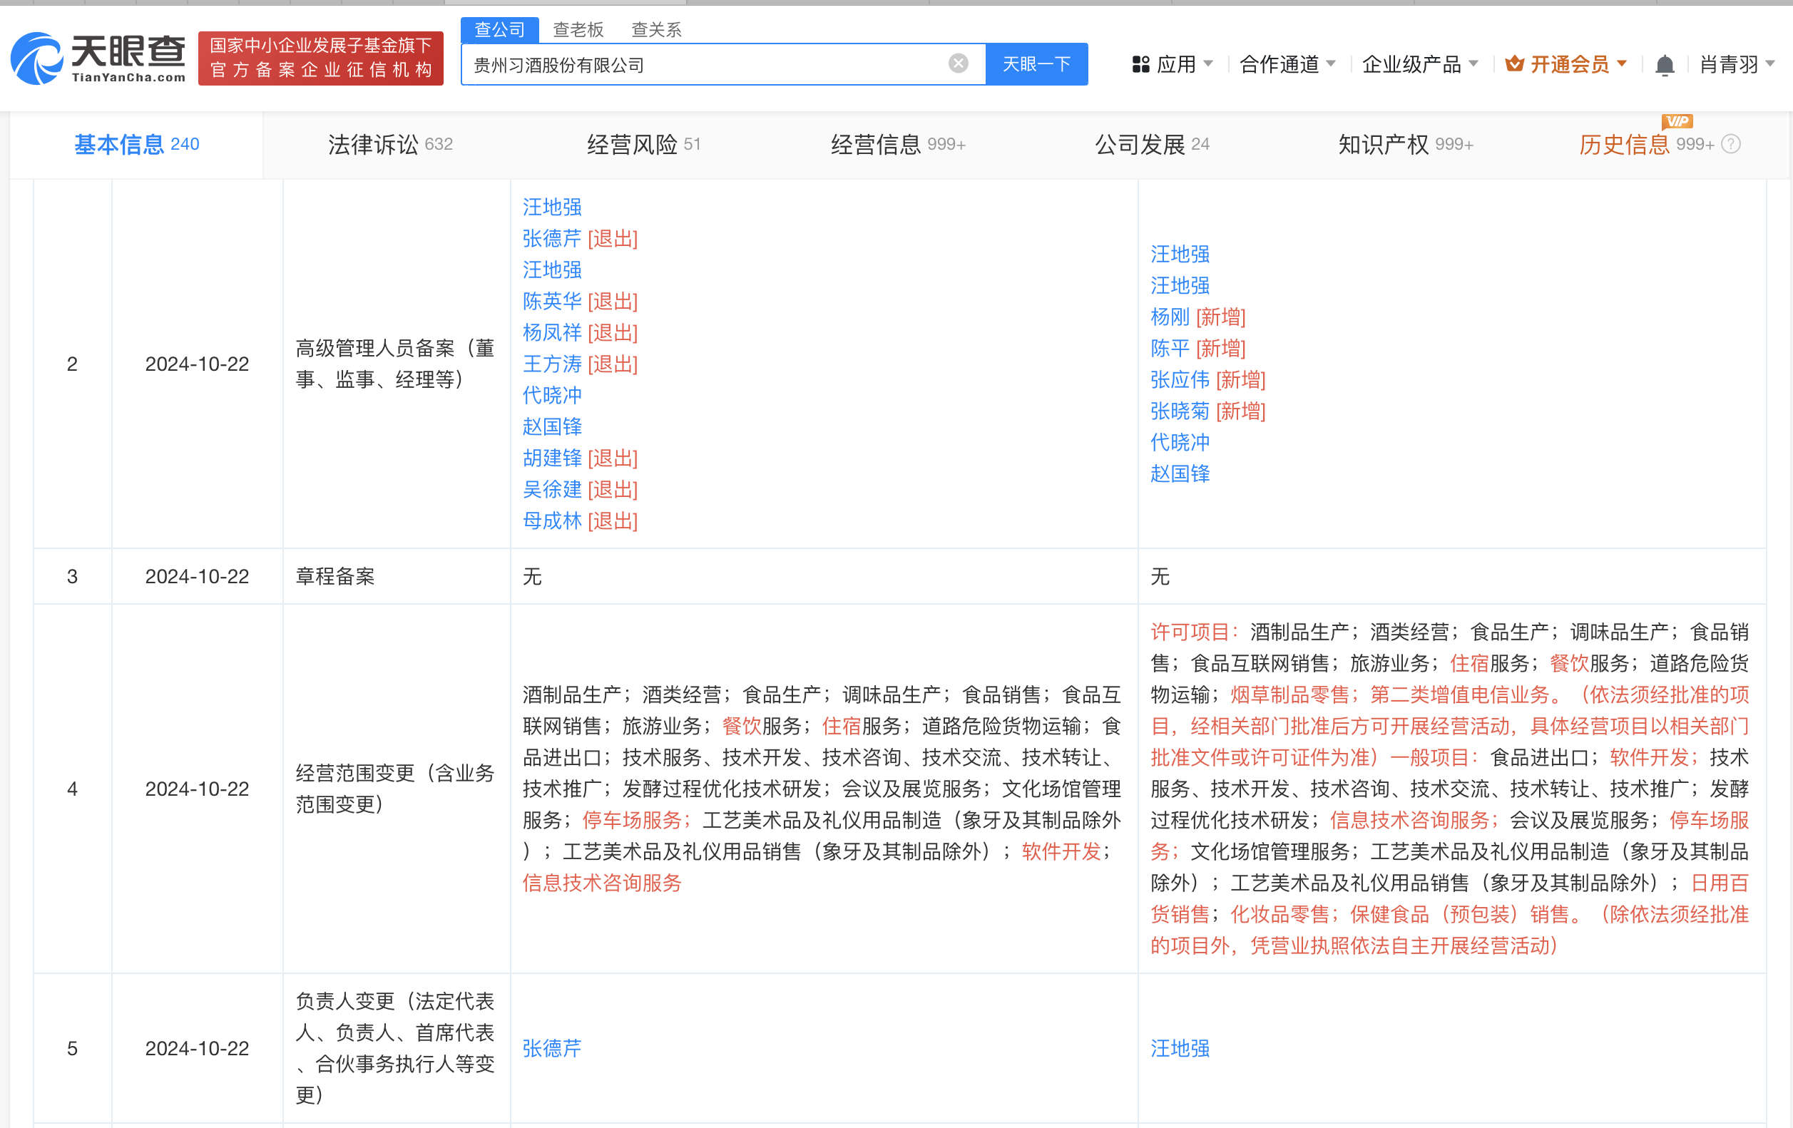Click the 天眼一下 search button
The image size is (1793, 1128).
(1036, 64)
